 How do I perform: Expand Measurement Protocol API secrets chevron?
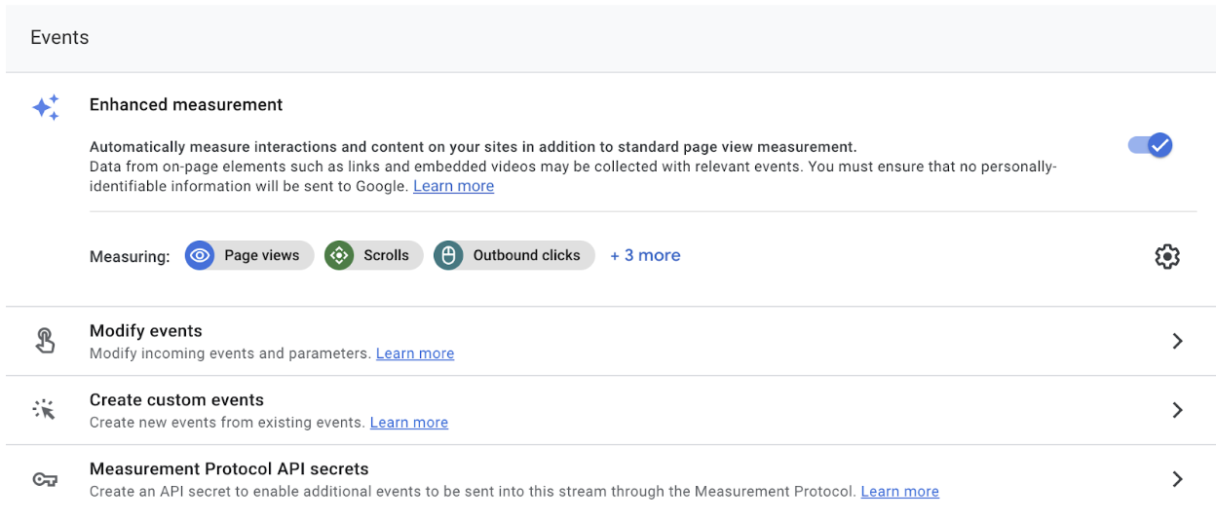point(1177,479)
